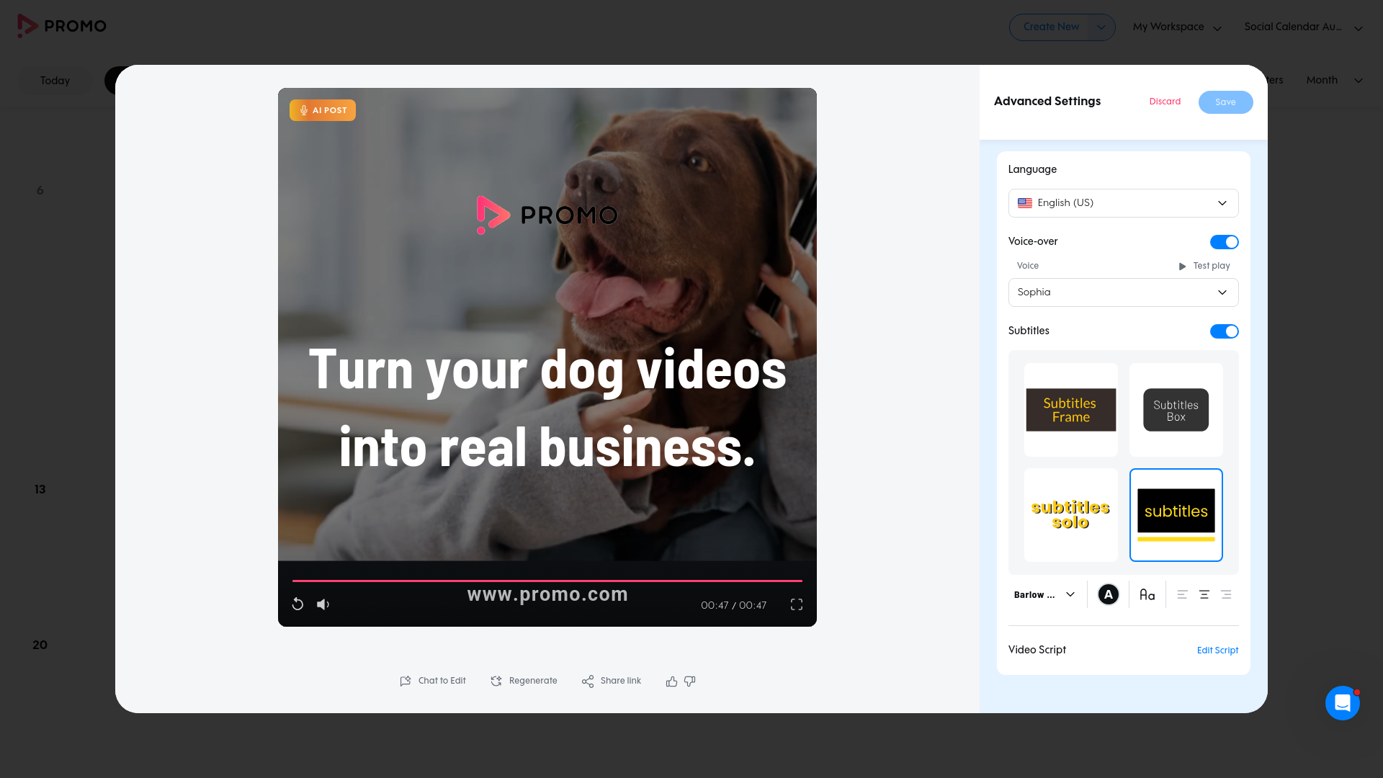Select the Subtitles Frame style thumbnail
The width and height of the screenshot is (1383, 778).
tap(1070, 410)
